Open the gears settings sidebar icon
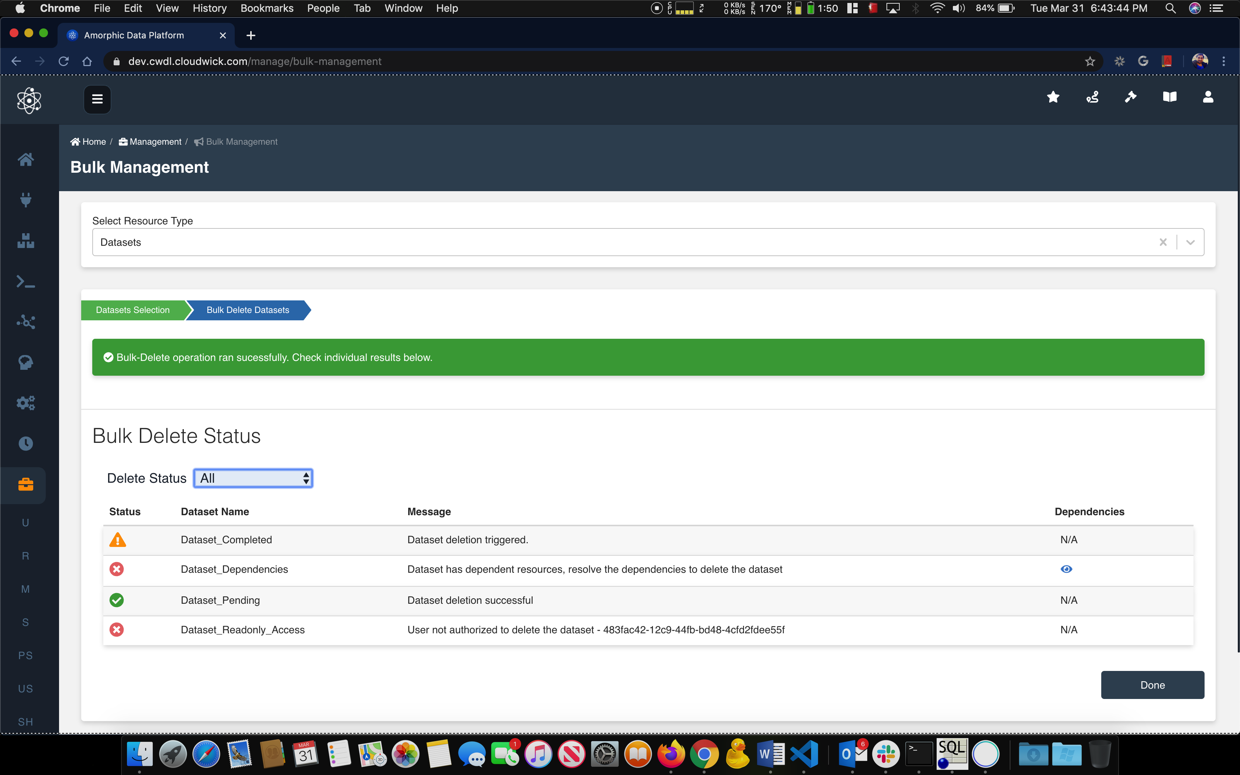1240x775 pixels. pyautogui.click(x=25, y=403)
